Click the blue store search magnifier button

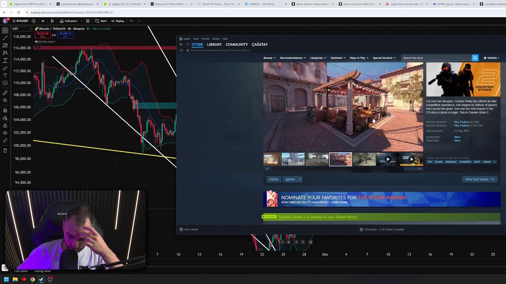(475, 58)
